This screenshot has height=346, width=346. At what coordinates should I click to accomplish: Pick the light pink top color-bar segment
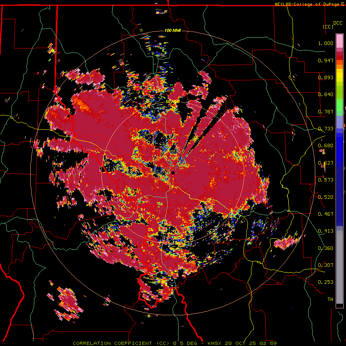339,41
